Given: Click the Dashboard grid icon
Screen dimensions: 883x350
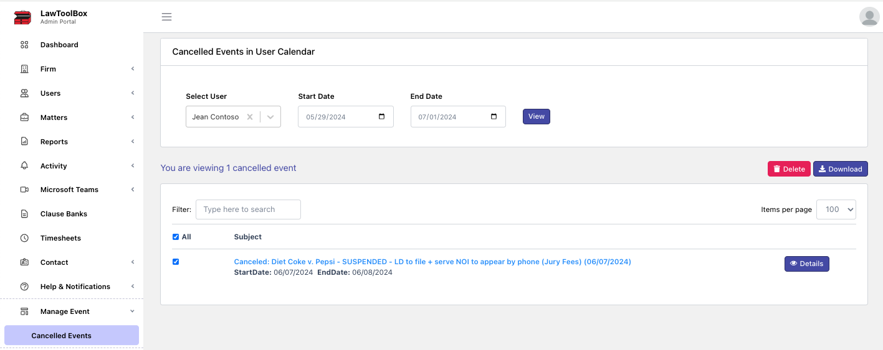Looking at the screenshot, I should pos(24,45).
